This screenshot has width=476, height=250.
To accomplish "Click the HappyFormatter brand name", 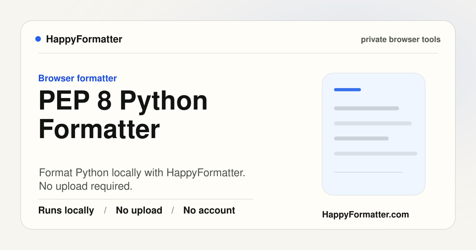I will 84,39.
